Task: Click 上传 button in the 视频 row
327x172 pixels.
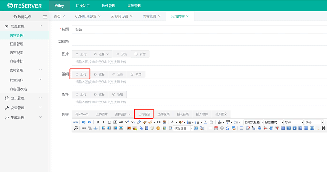Action: [x=81, y=74]
